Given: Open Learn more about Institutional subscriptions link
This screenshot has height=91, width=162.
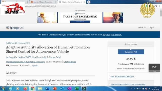Looking at the screenshot, I should 128,84.
